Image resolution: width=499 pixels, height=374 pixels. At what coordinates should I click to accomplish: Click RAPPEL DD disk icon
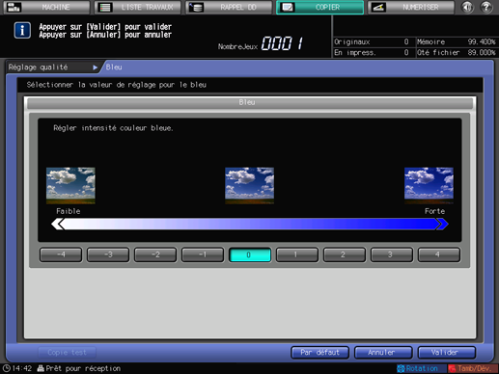tap(196, 7)
